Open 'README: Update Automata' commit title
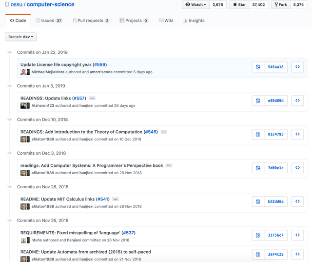312x262 pixels. 86,252
